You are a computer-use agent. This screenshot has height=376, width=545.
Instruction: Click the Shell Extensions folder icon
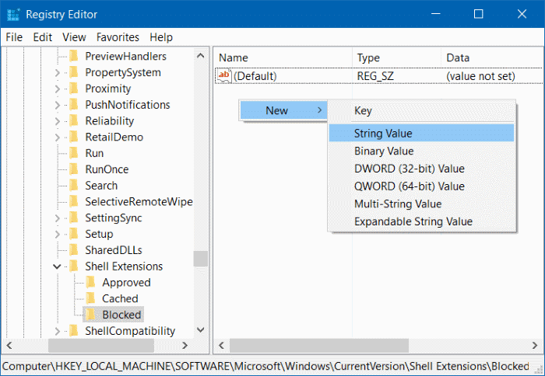point(74,266)
